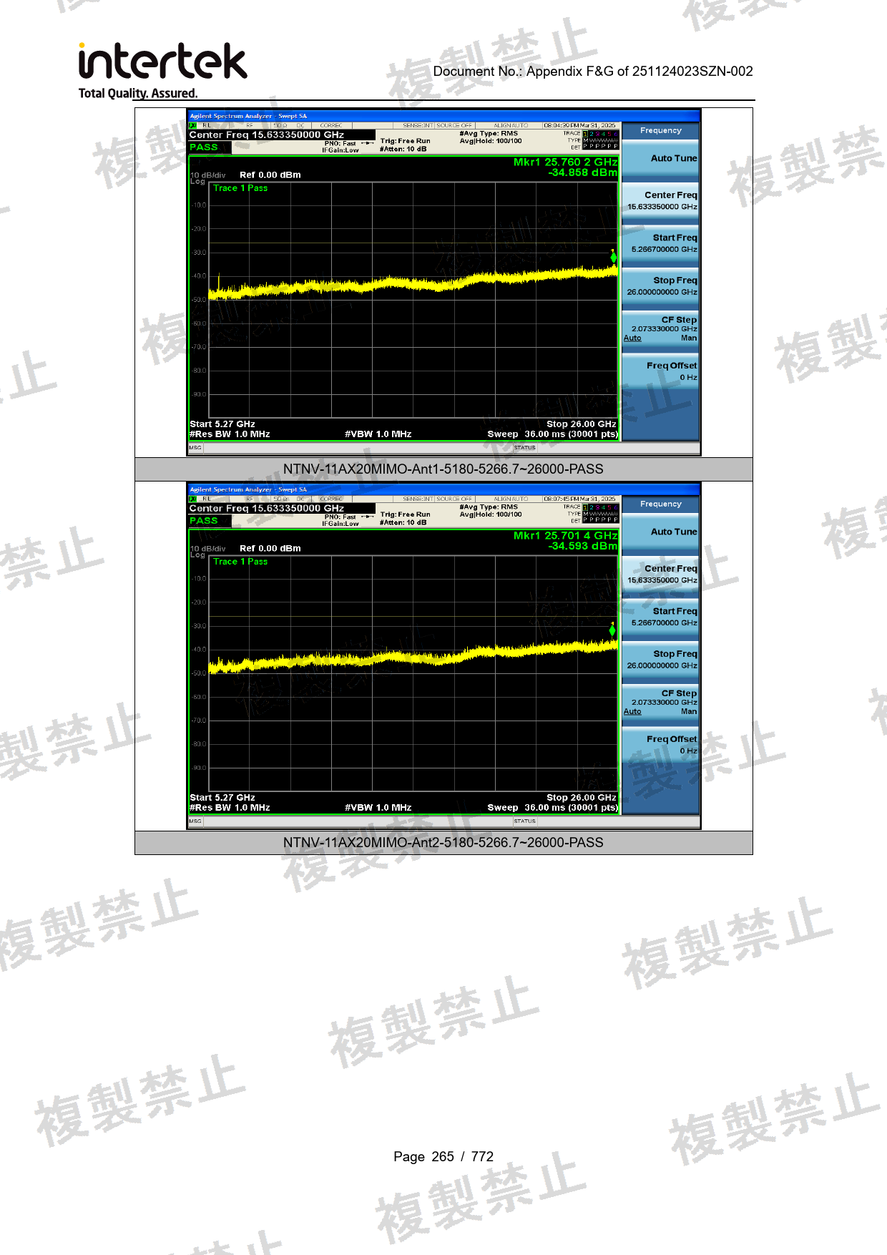Select marker readout 'Mkr1 25.701 4 GHz'

[x=565, y=536]
